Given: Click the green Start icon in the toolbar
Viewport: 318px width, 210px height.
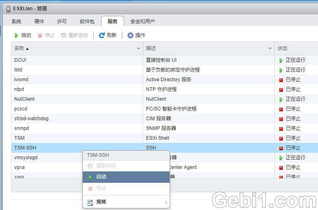Looking at the screenshot, I should tap(16, 35).
